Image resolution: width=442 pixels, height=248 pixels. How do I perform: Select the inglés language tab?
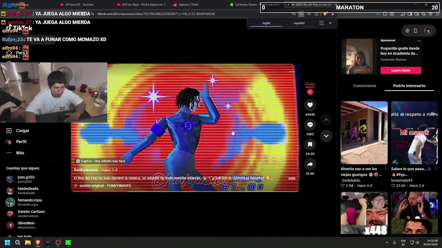[x=266, y=23]
